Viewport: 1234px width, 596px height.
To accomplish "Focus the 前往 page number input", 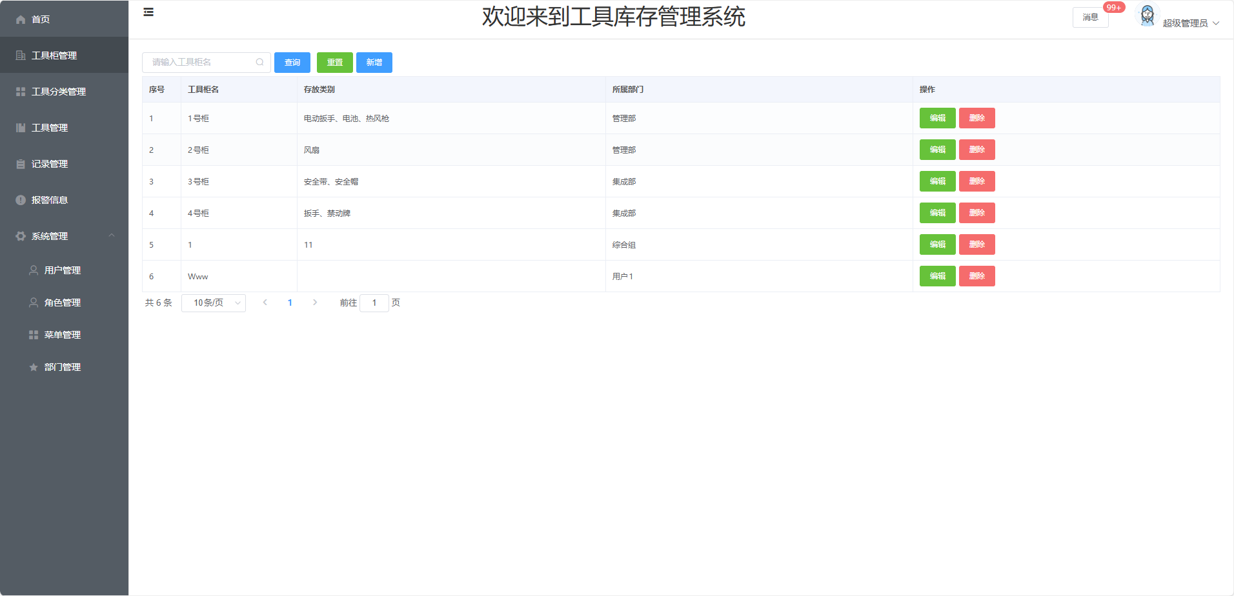I will [x=374, y=303].
